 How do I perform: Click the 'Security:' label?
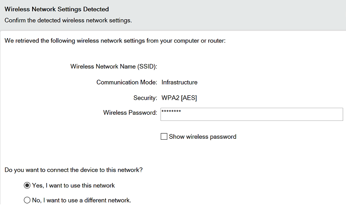tap(145, 98)
